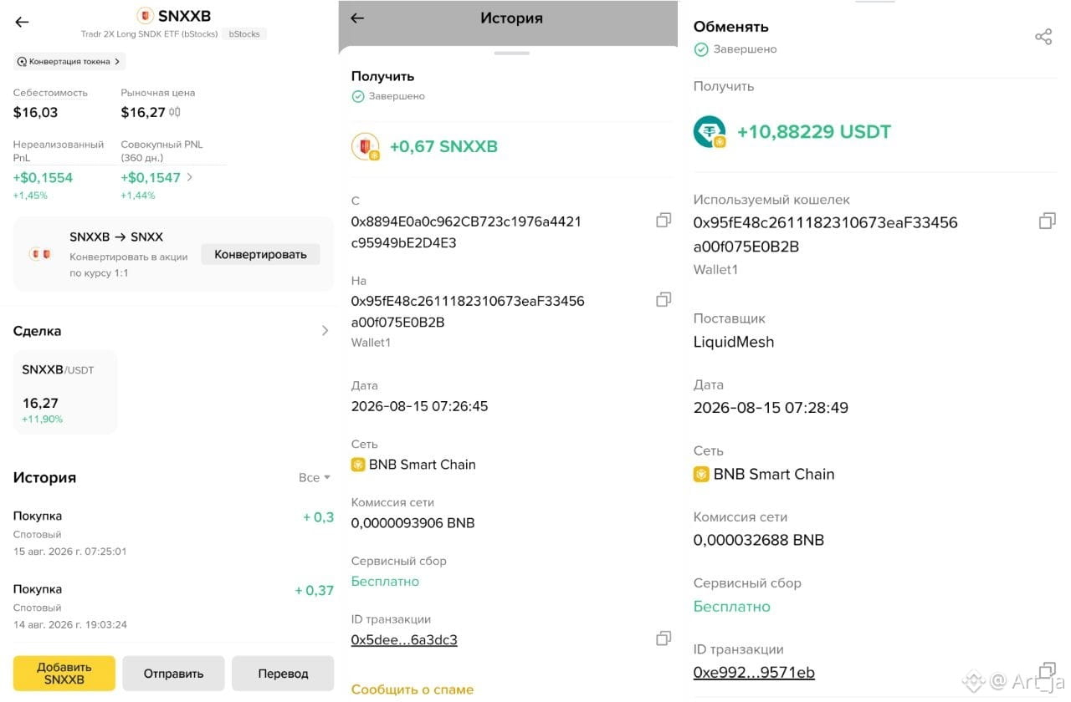Screen dimensions: 1071x702
Task: Open SNXXB/USDT pair card
Action: (65, 392)
